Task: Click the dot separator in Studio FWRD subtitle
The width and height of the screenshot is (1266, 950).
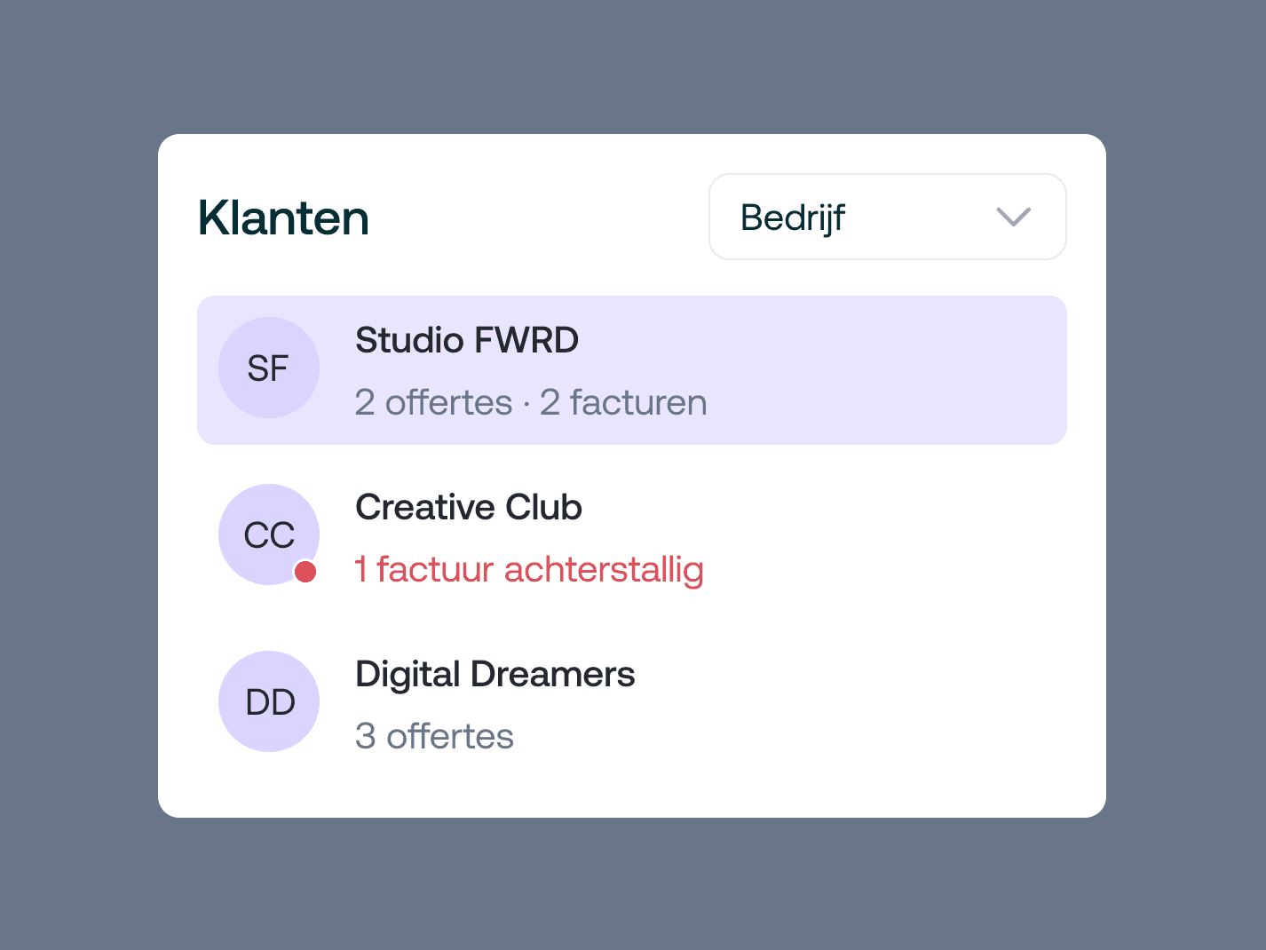Action: [x=526, y=404]
